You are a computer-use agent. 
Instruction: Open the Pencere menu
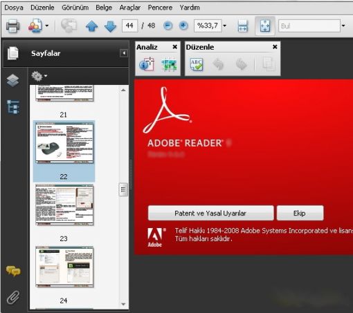pos(160,8)
